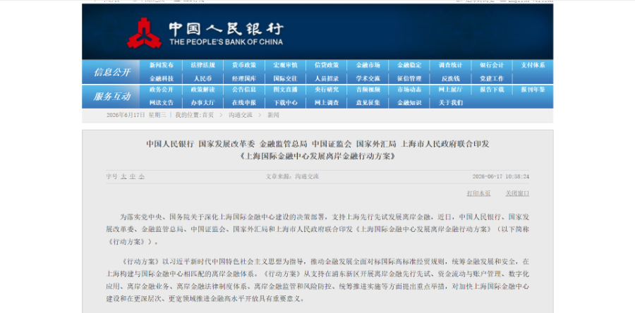Open 征信管理
Screen dimensions: 635x313
pyautogui.click(x=409, y=78)
